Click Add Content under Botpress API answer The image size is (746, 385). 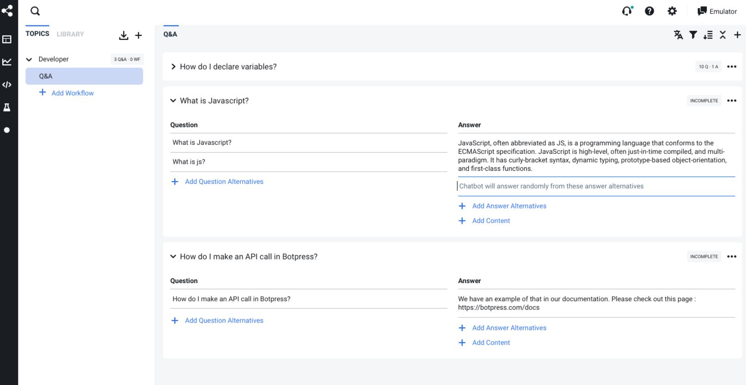[491, 343]
